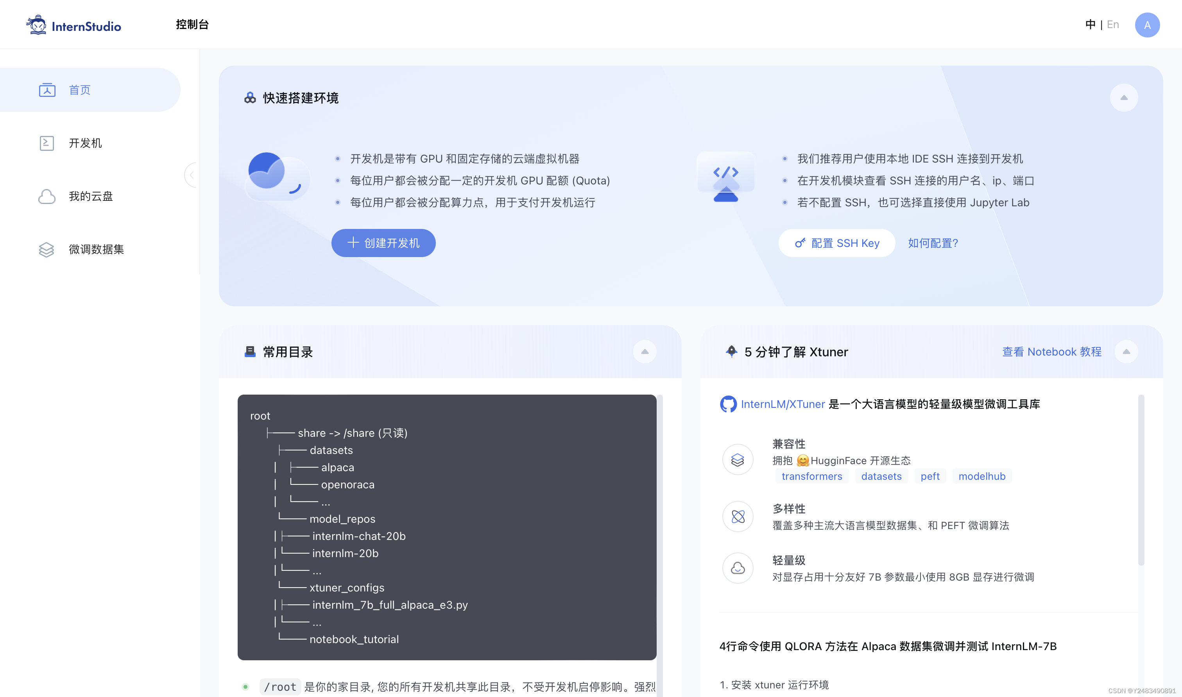Click the 常用目录 title icon

250,351
